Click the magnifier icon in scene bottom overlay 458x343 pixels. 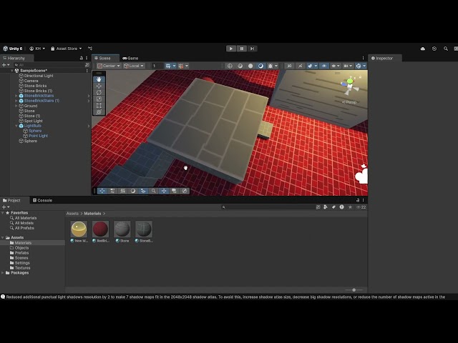tap(154, 191)
